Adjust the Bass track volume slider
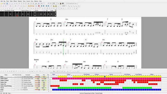The width and height of the screenshot is (167, 94). pyautogui.click(x=38, y=77)
